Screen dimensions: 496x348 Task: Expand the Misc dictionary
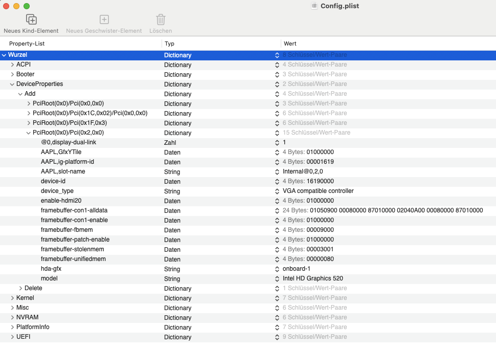[12, 308]
